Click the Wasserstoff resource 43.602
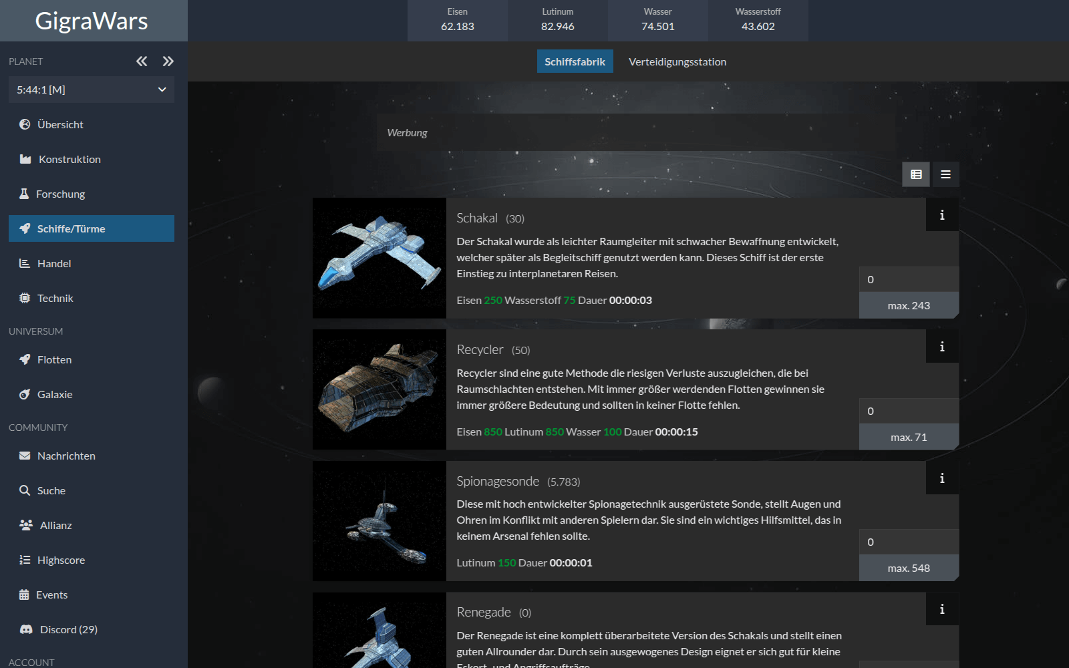1069x668 pixels. (758, 20)
